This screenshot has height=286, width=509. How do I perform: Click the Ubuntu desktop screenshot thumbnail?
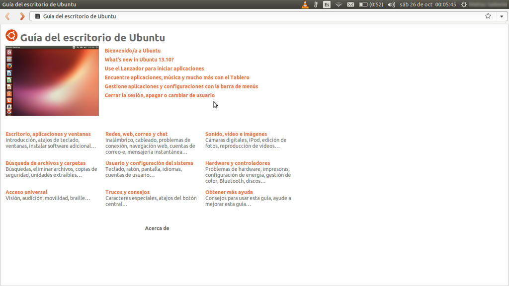[52, 81]
